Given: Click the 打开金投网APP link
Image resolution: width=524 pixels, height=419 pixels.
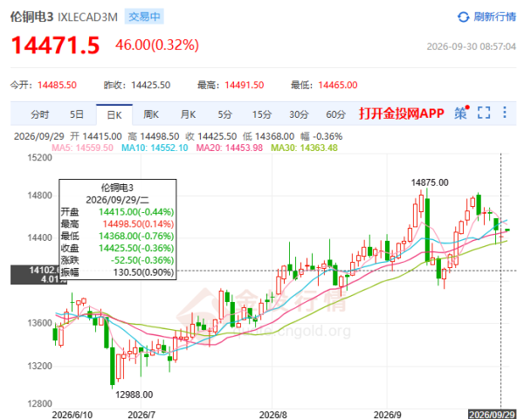Looking at the screenshot, I should 402,113.
